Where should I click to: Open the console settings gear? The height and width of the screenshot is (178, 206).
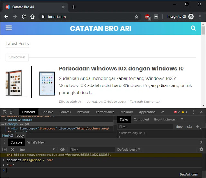click(x=201, y=149)
